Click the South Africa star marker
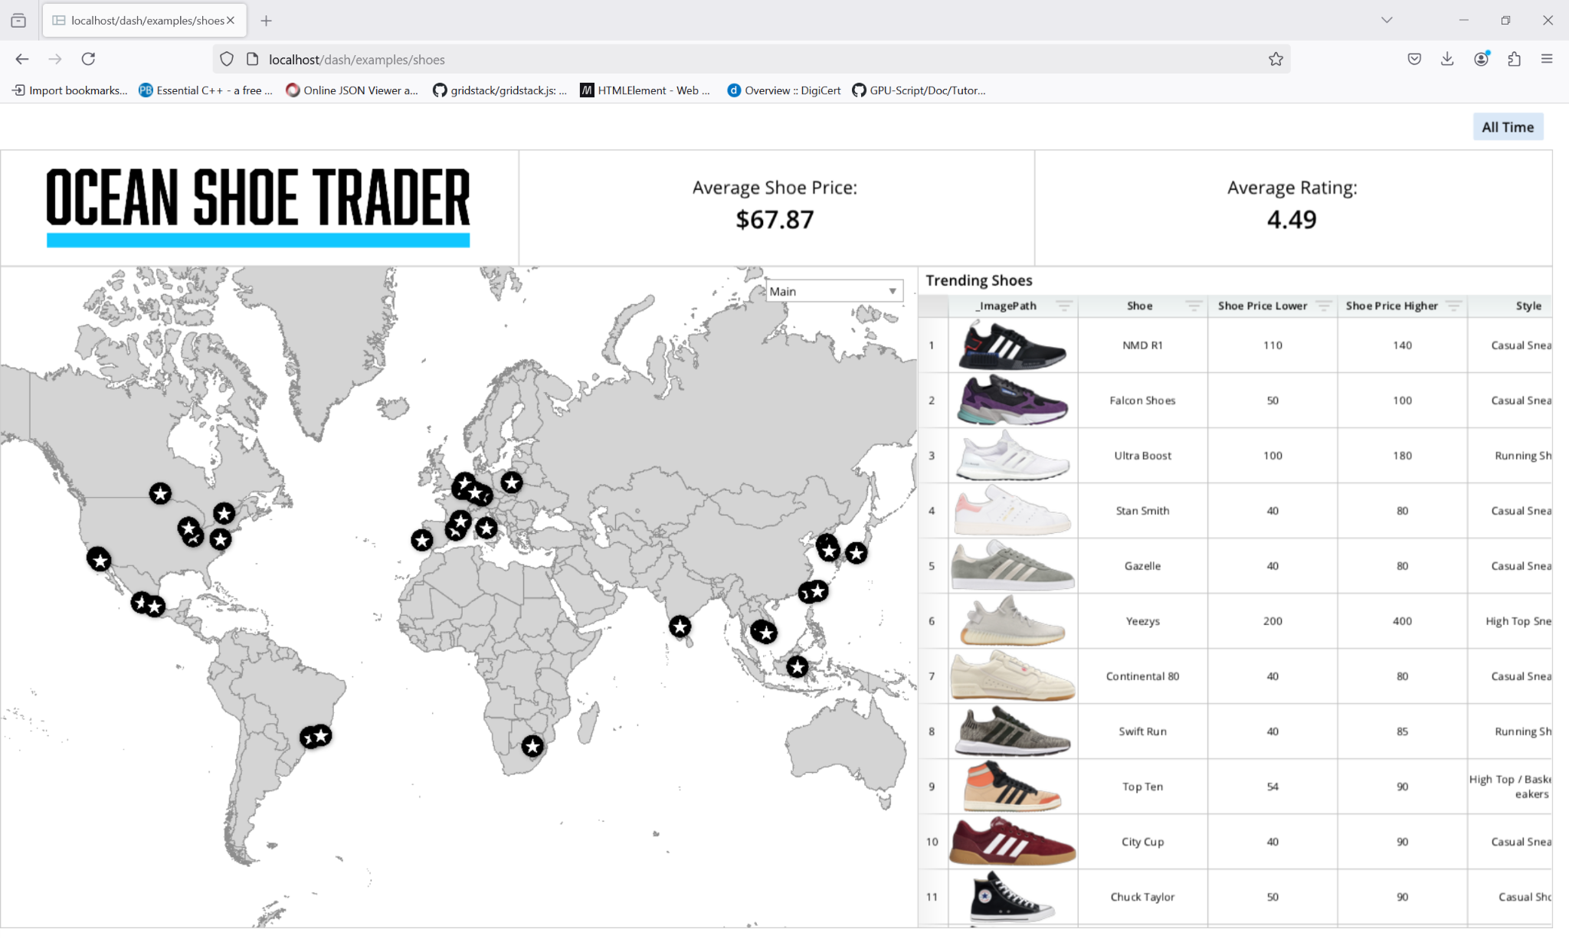Screen dimensions: 1569x939 [532, 746]
